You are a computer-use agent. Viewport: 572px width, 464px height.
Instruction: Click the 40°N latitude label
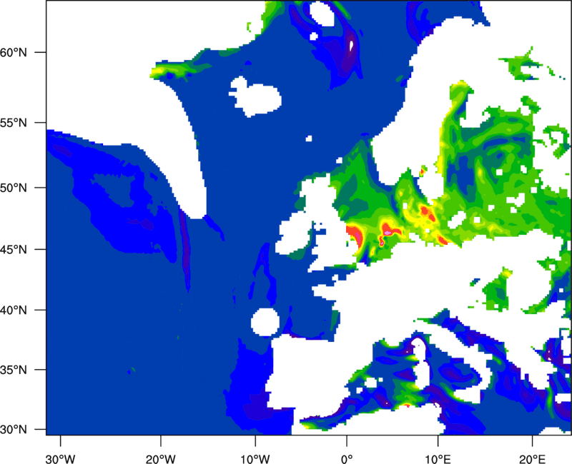point(14,311)
